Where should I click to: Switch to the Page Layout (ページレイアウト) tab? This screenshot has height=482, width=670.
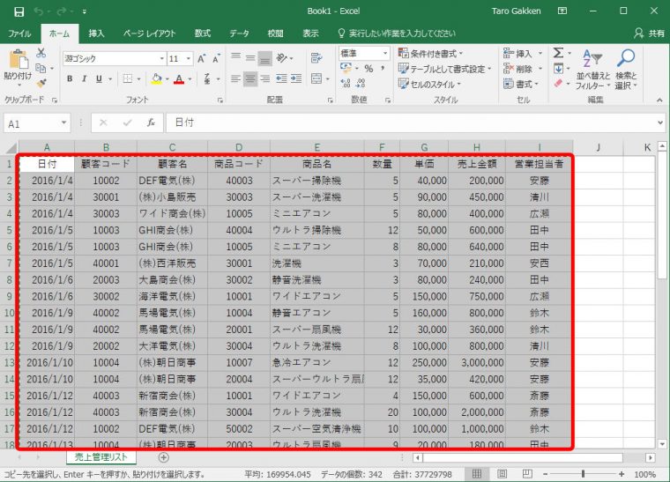point(150,33)
